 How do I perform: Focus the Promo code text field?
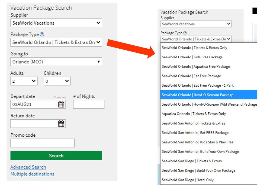pyautogui.click(x=42, y=143)
